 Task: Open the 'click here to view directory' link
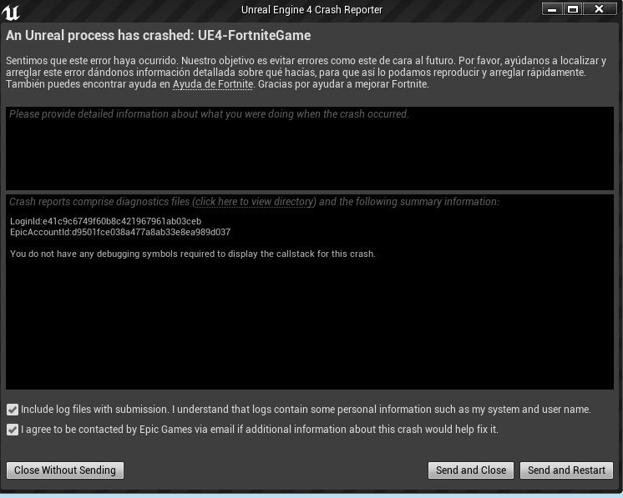coord(254,202)
